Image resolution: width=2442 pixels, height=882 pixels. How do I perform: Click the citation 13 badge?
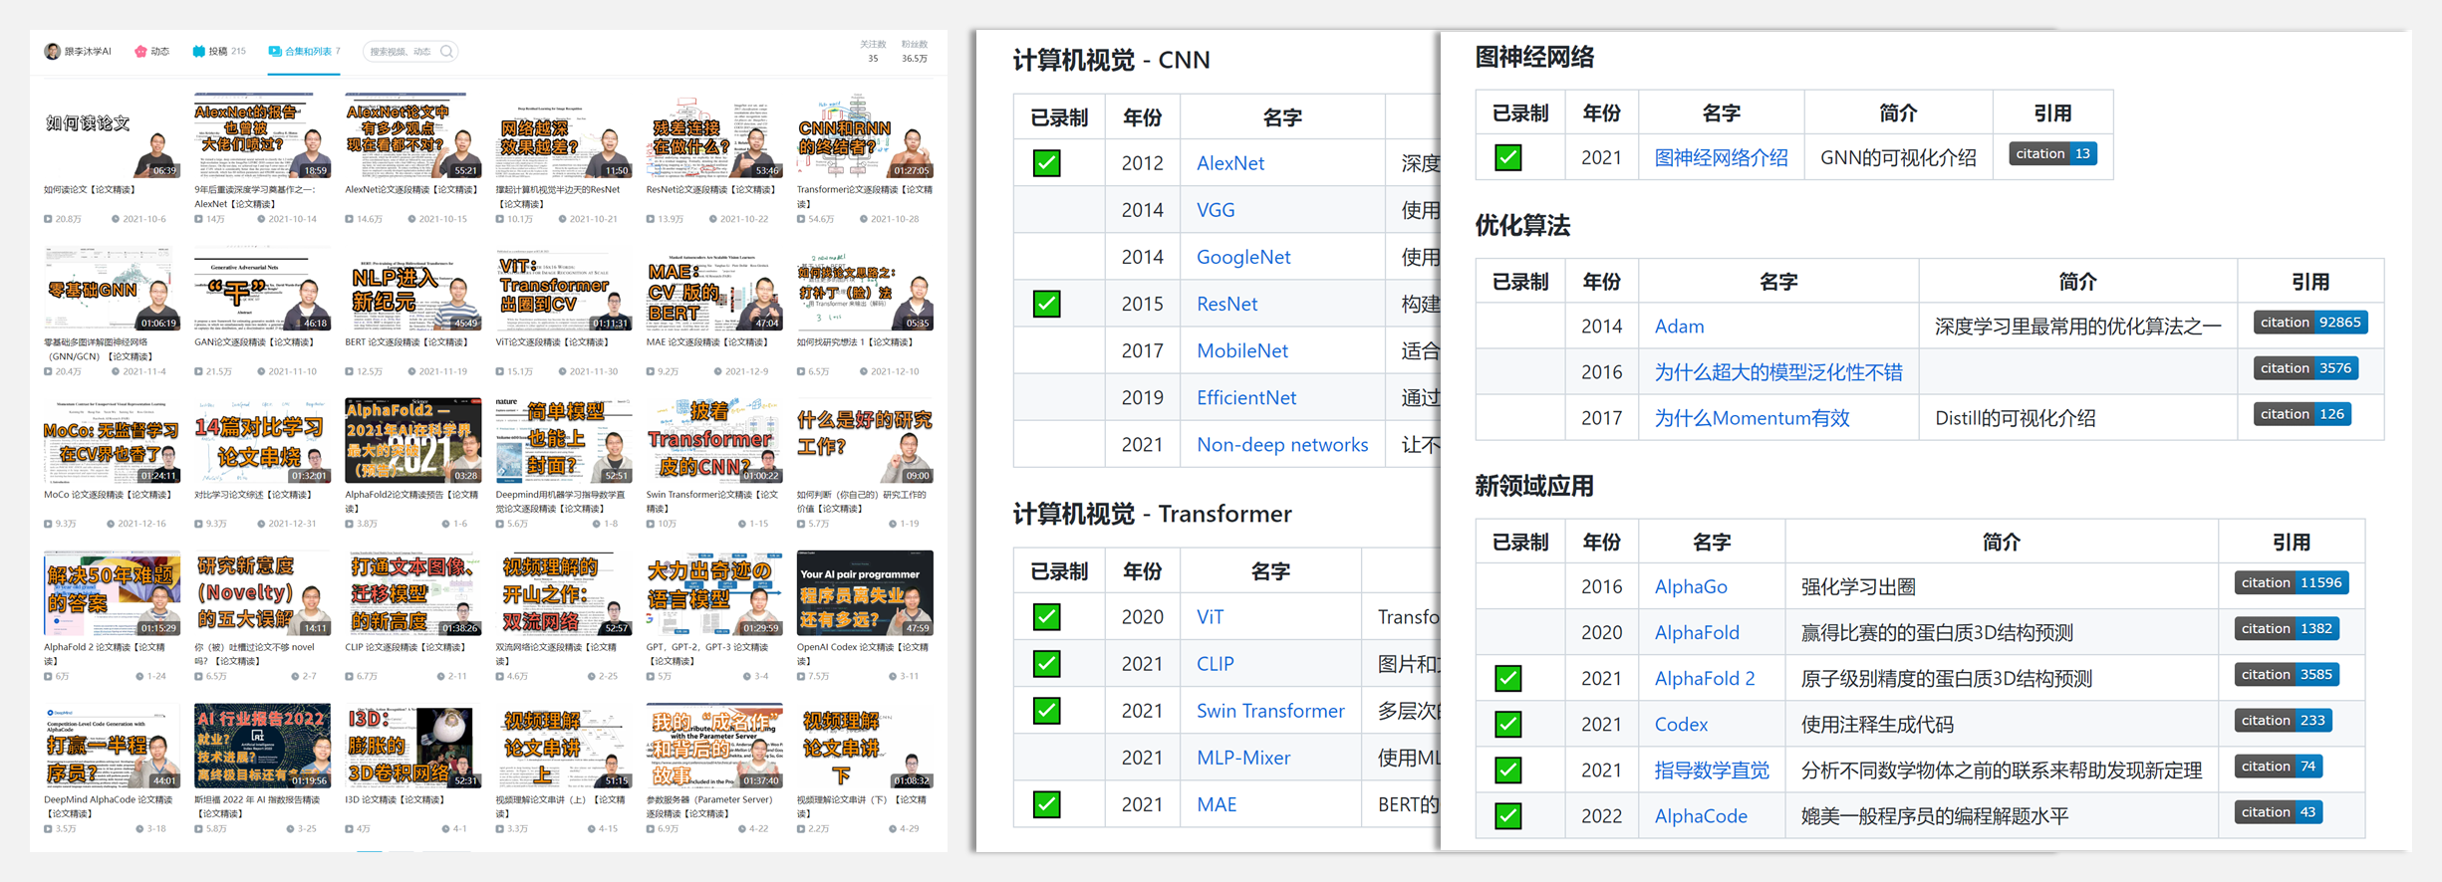click(x=2052, y=153)
